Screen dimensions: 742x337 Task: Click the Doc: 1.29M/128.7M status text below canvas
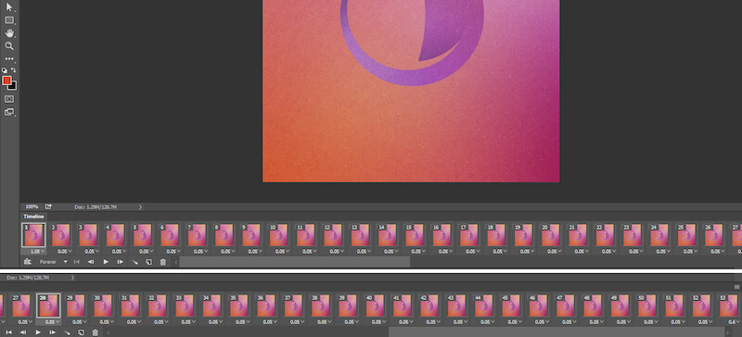coord(96,207)
